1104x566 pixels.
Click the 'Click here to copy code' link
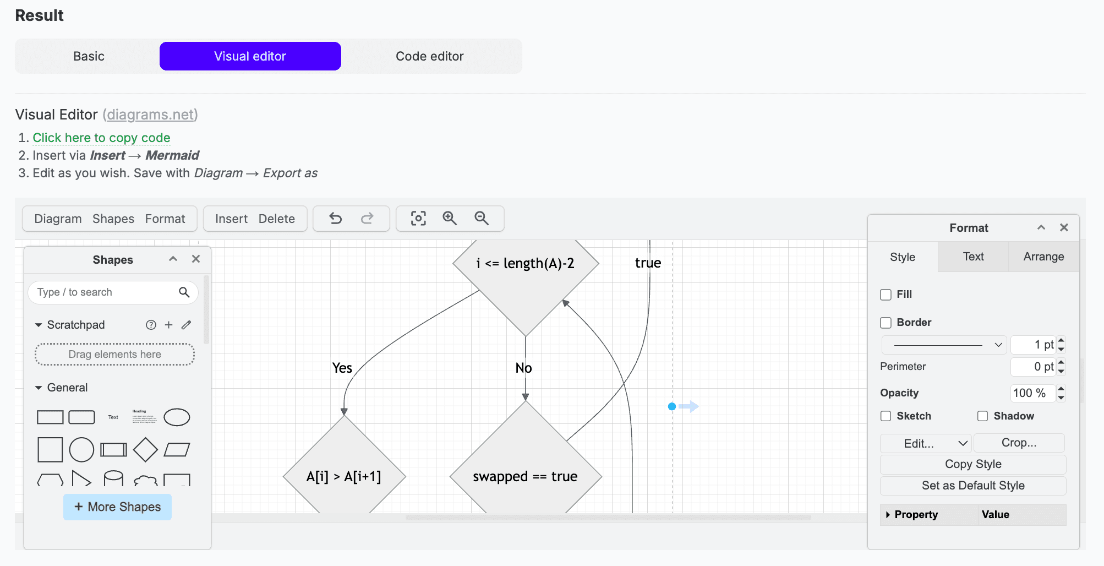point(101,138)
